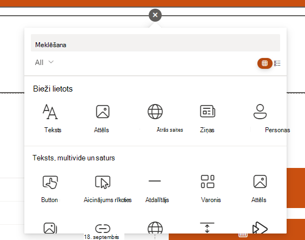The height and width of the screenshot is (240, 305).
Task: Open the All category filter dropdown
Action: pyautogui.click(x=44, y=62)
